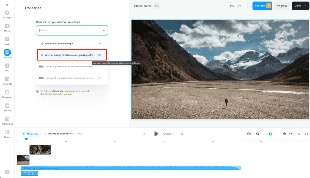310x178 pixels.
Task: Click the blue Upgrade button
Action: 262,6
